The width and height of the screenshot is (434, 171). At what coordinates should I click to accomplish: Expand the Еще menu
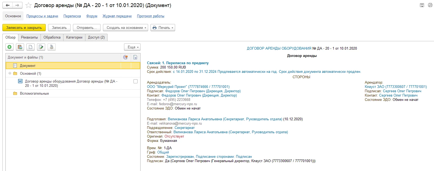[x=132, y=47]
